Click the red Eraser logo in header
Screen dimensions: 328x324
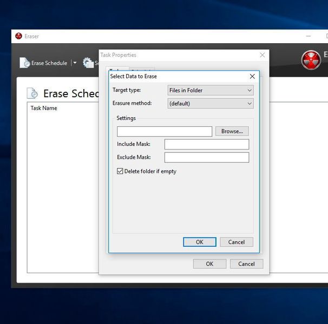click(x=311, y=60)
